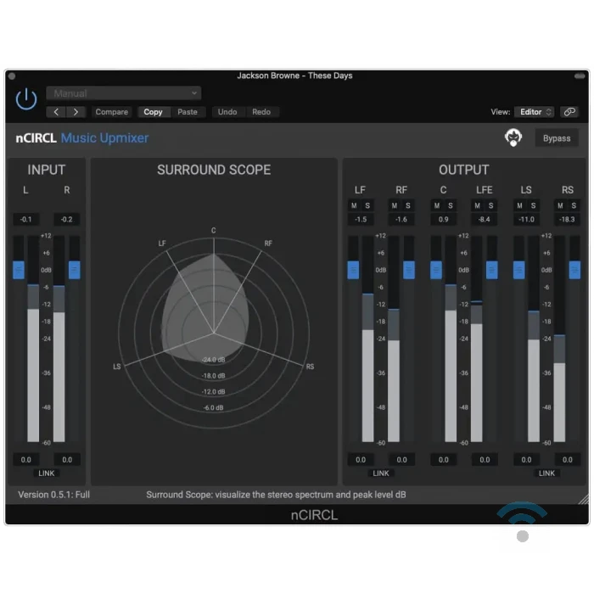The image size is (594, 594).
Task: Click the RF output fader handle
Action: [x=409, y=270]
